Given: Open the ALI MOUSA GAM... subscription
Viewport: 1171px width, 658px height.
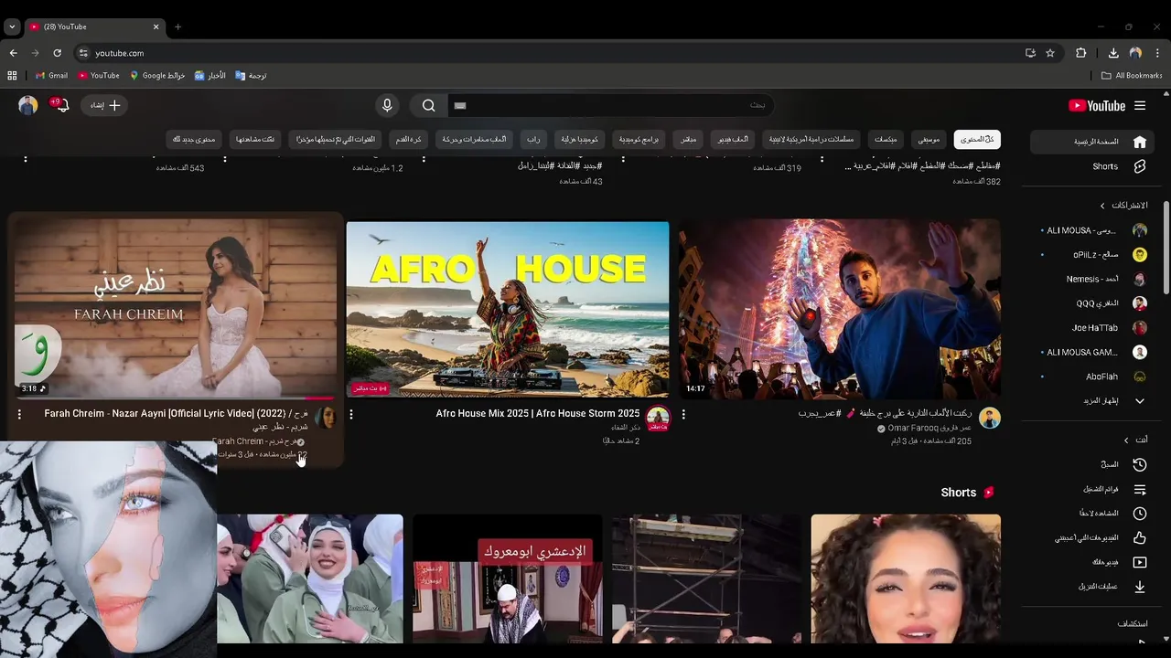Looking at the screenshot, I should click(1094, 352).
